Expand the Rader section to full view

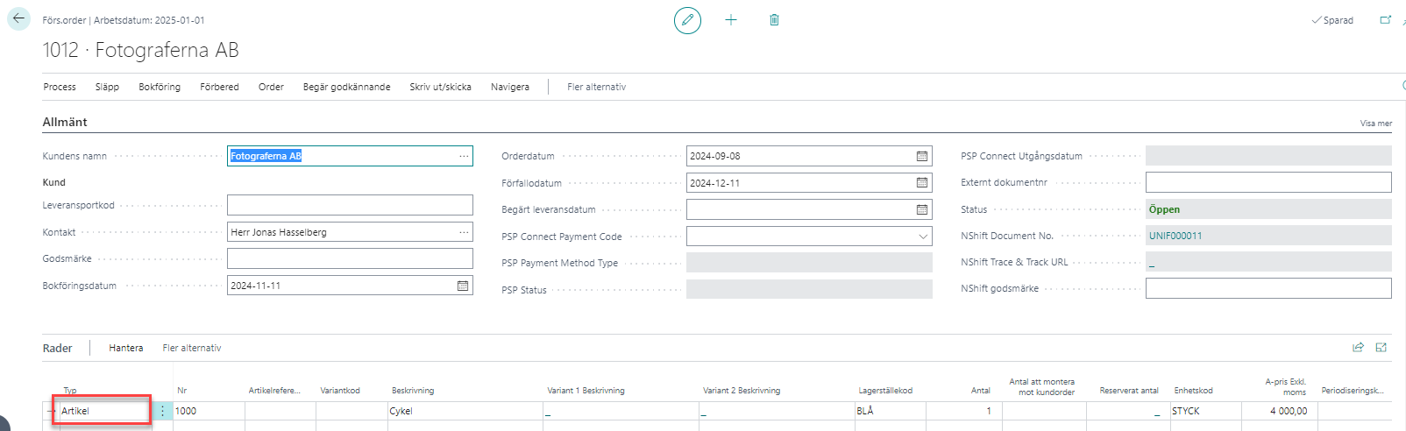pos(1381,348)
